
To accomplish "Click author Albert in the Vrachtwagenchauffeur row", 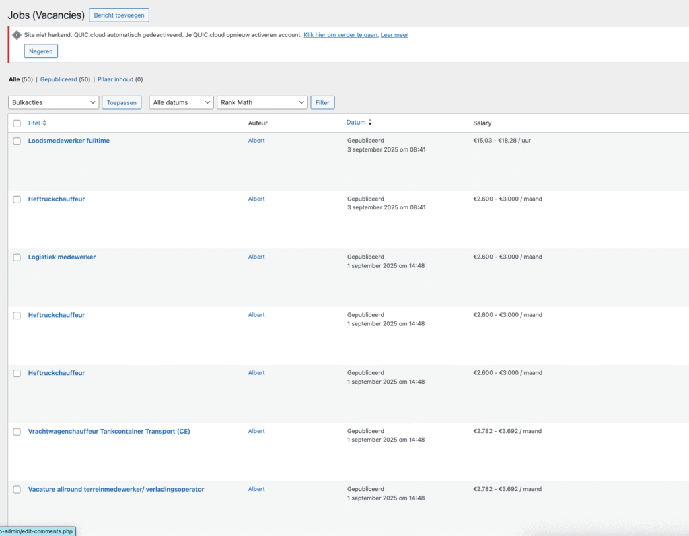I will [256, 432].
